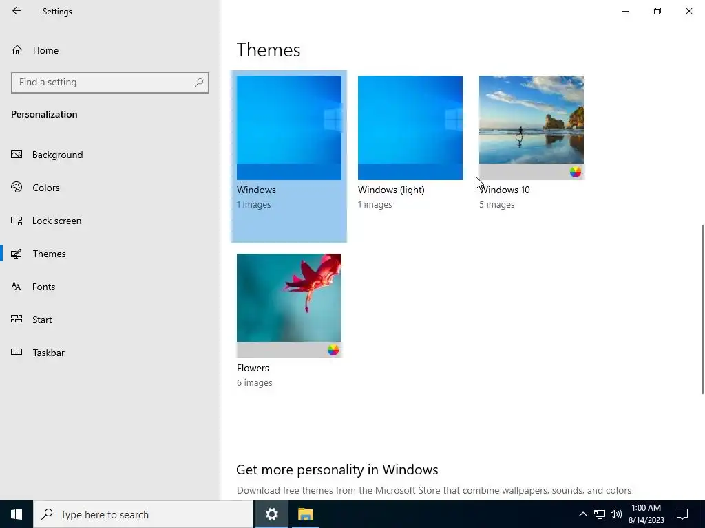Open the Start settings page
Image resolution: width=705 pixels, height=528 pixels.
point(110,320)
